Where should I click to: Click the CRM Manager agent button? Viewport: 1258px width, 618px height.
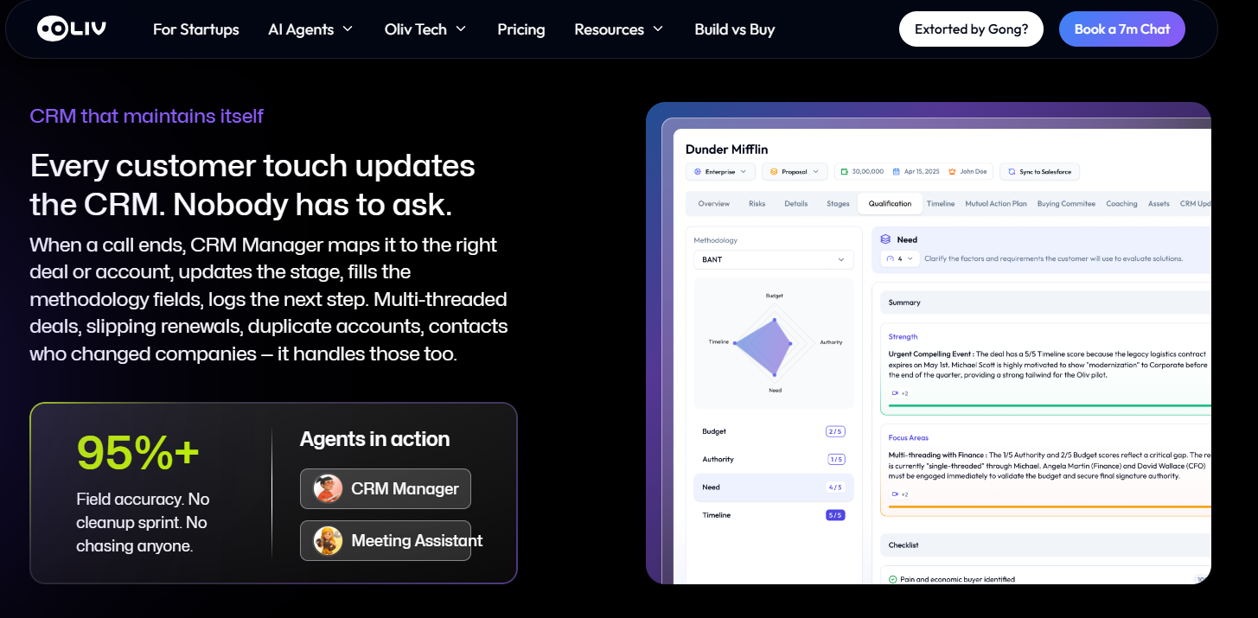point(386,488)
